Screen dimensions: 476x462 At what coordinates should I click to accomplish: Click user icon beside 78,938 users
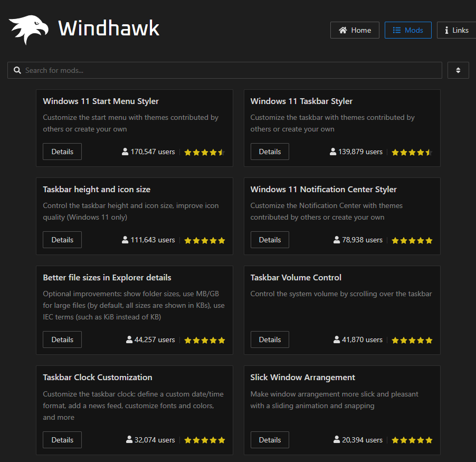337,240
